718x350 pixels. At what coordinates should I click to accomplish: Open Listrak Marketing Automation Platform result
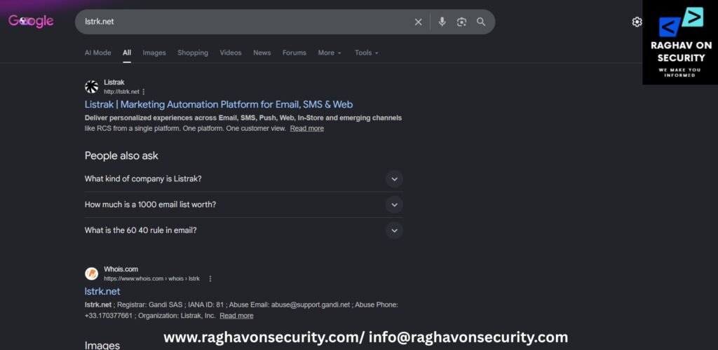coord(219,104)
